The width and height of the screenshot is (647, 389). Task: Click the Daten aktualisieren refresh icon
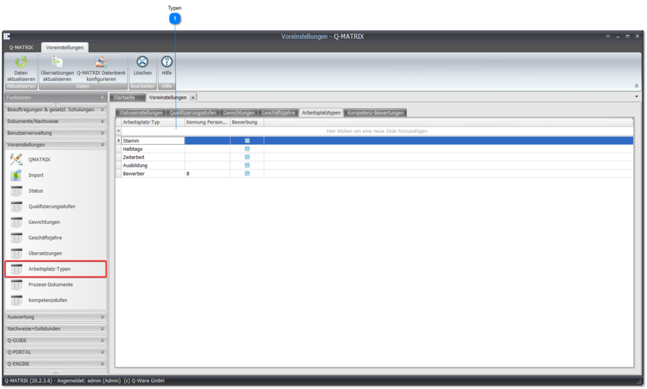point(20,62)
